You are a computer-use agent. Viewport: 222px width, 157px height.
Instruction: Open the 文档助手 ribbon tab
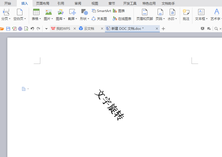pyautogui.click(x=168, y=3)
